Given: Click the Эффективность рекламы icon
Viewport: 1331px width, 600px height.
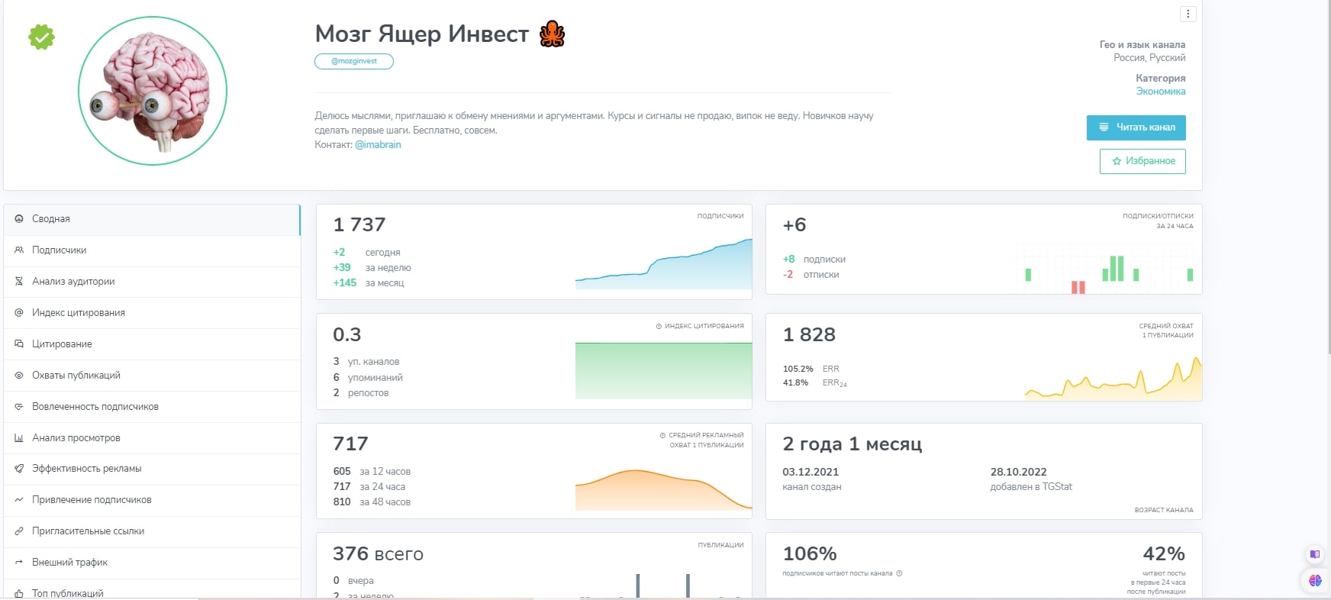Looking at the screenshot, I should pyautogui.click(x=19, y=469).
